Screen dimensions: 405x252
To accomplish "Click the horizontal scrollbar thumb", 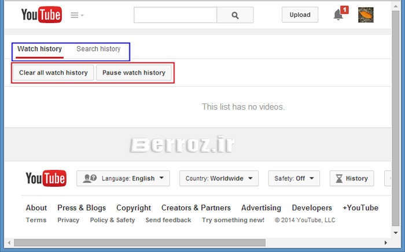I will point(140,243).
